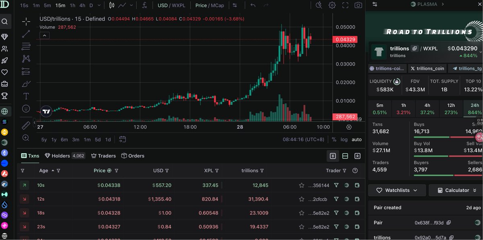Toggle log scale on chart
The width and height of the screenshot is (483, 240).
tap(344, 139)
